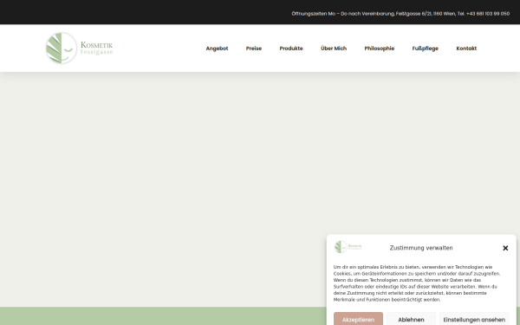Open the Philosophie page
The image size is (520, 325).
pos(380,49)
